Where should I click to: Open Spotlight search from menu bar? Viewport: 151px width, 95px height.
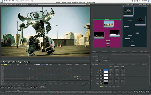[149, 1]
